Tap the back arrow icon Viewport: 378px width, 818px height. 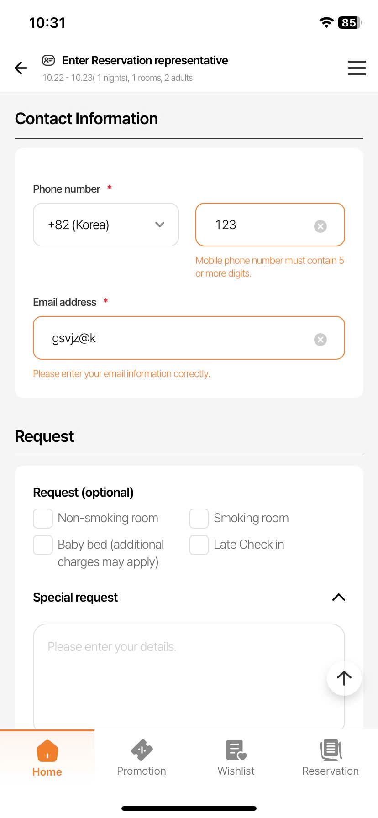pyautogui.click(x=21, y=68)
